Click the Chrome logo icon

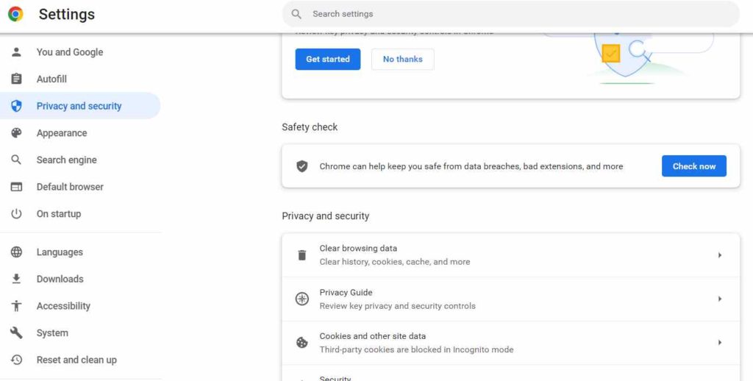[x=15, y=14]
